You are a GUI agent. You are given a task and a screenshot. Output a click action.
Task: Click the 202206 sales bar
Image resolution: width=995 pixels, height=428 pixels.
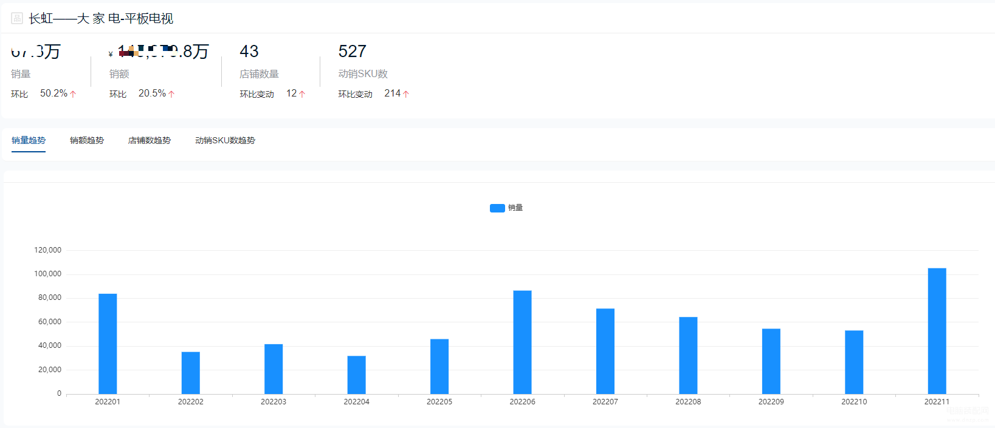[x=522, y=342]
